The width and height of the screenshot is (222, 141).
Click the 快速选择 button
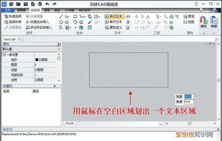[x=13, y=17]
